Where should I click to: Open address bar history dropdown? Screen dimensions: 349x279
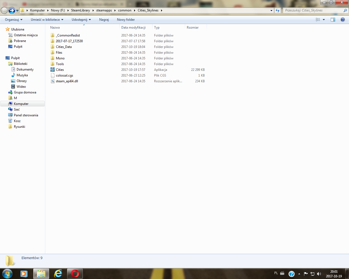pyautogui.click(x=271, y=11)
